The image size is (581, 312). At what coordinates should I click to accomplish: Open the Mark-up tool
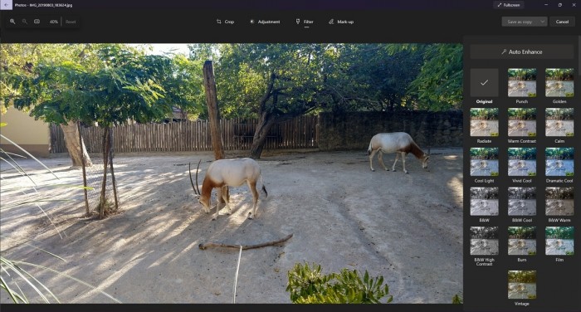tap(341, 22)
